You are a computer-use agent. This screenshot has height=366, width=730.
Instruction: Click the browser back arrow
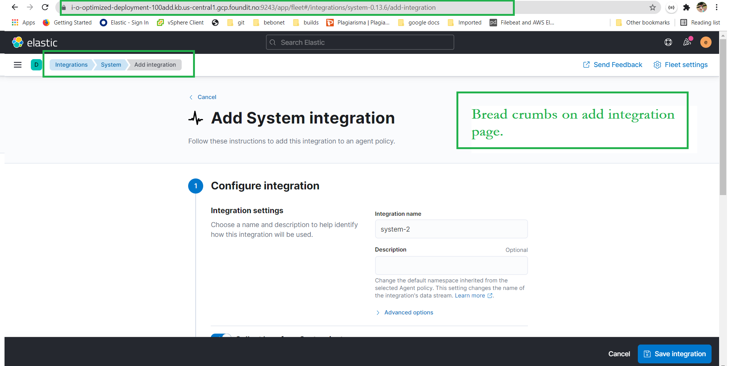point(15,7)
